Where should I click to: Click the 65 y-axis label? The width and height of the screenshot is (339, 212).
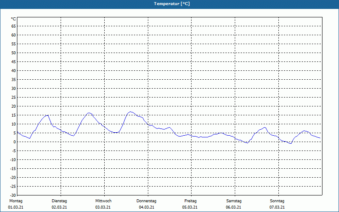14,26
